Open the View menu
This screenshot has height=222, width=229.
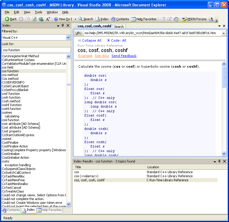[27, 12]
